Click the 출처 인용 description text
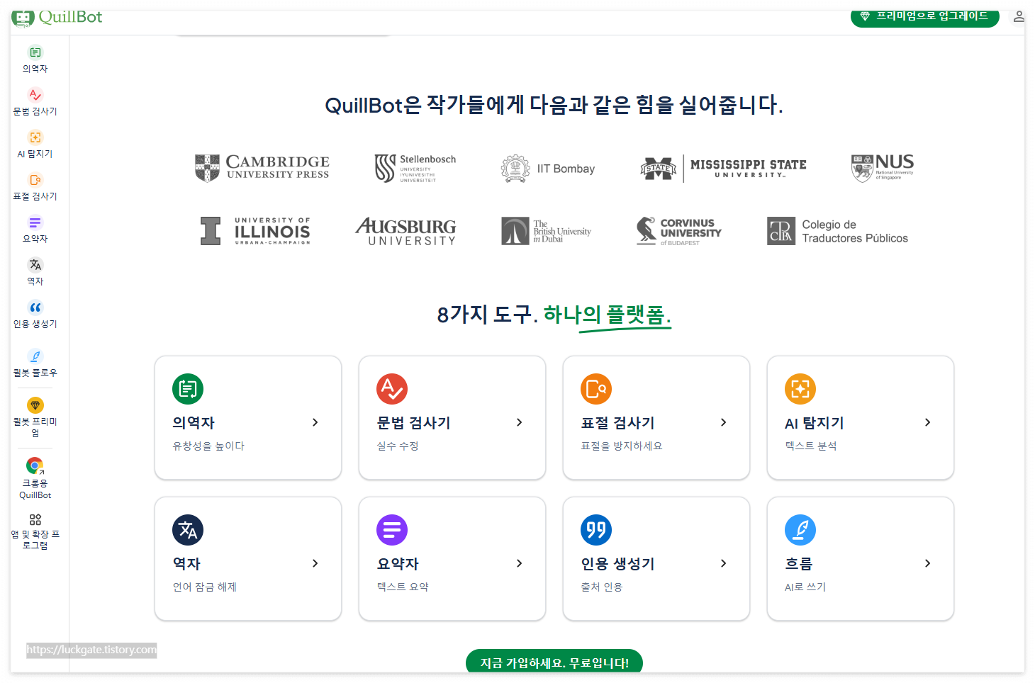 [x=602, y=587]
